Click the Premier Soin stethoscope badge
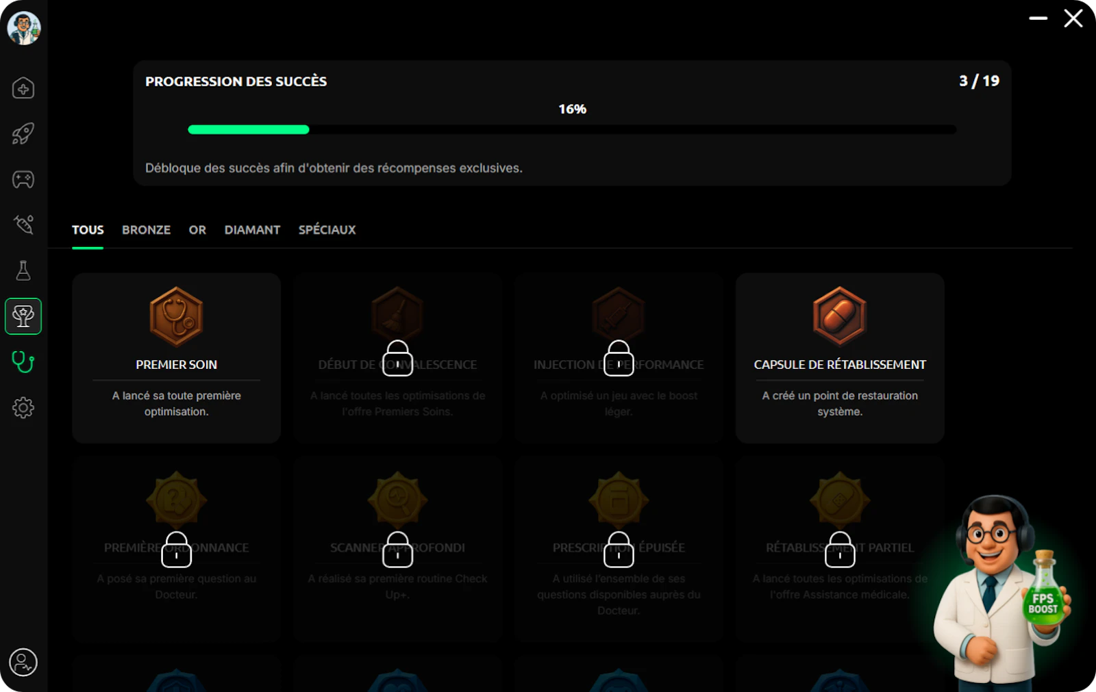1096x692 pixels. [176, 316]
